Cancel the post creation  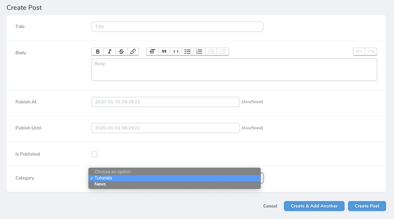(x=270, y=206)
